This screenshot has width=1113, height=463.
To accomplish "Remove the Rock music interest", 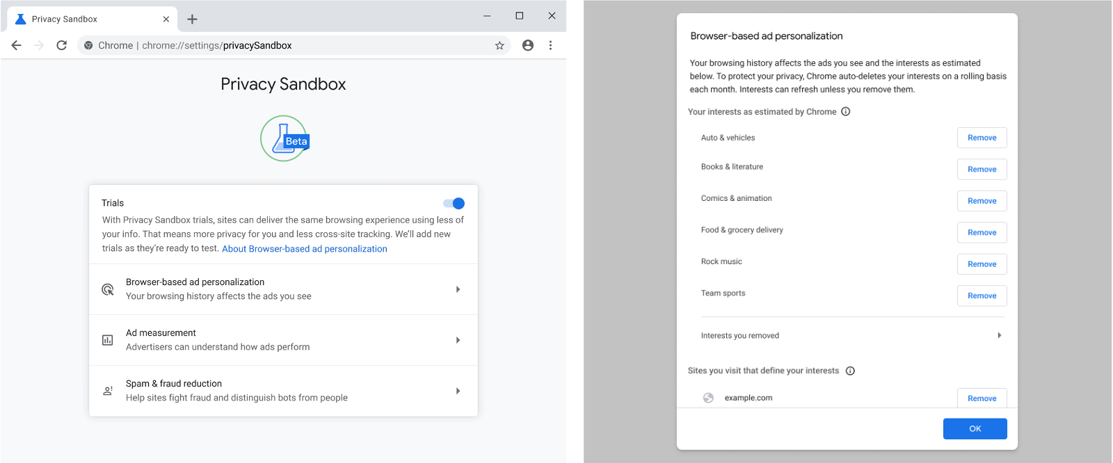I will pos(982,264).
